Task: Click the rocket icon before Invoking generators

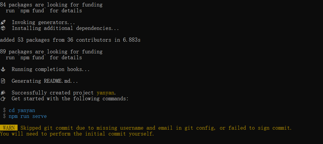Action: (x=3, y=22)
